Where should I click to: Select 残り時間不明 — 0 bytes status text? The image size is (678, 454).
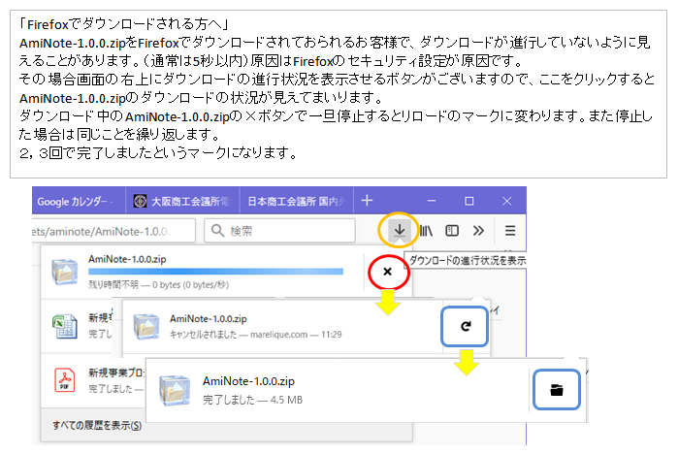click(159, 284)
